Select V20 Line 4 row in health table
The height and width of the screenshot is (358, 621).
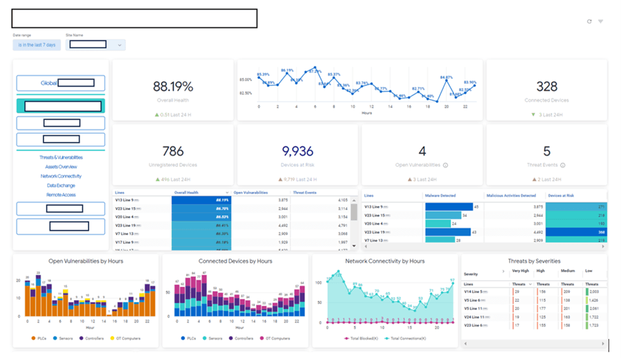[231, 217]
